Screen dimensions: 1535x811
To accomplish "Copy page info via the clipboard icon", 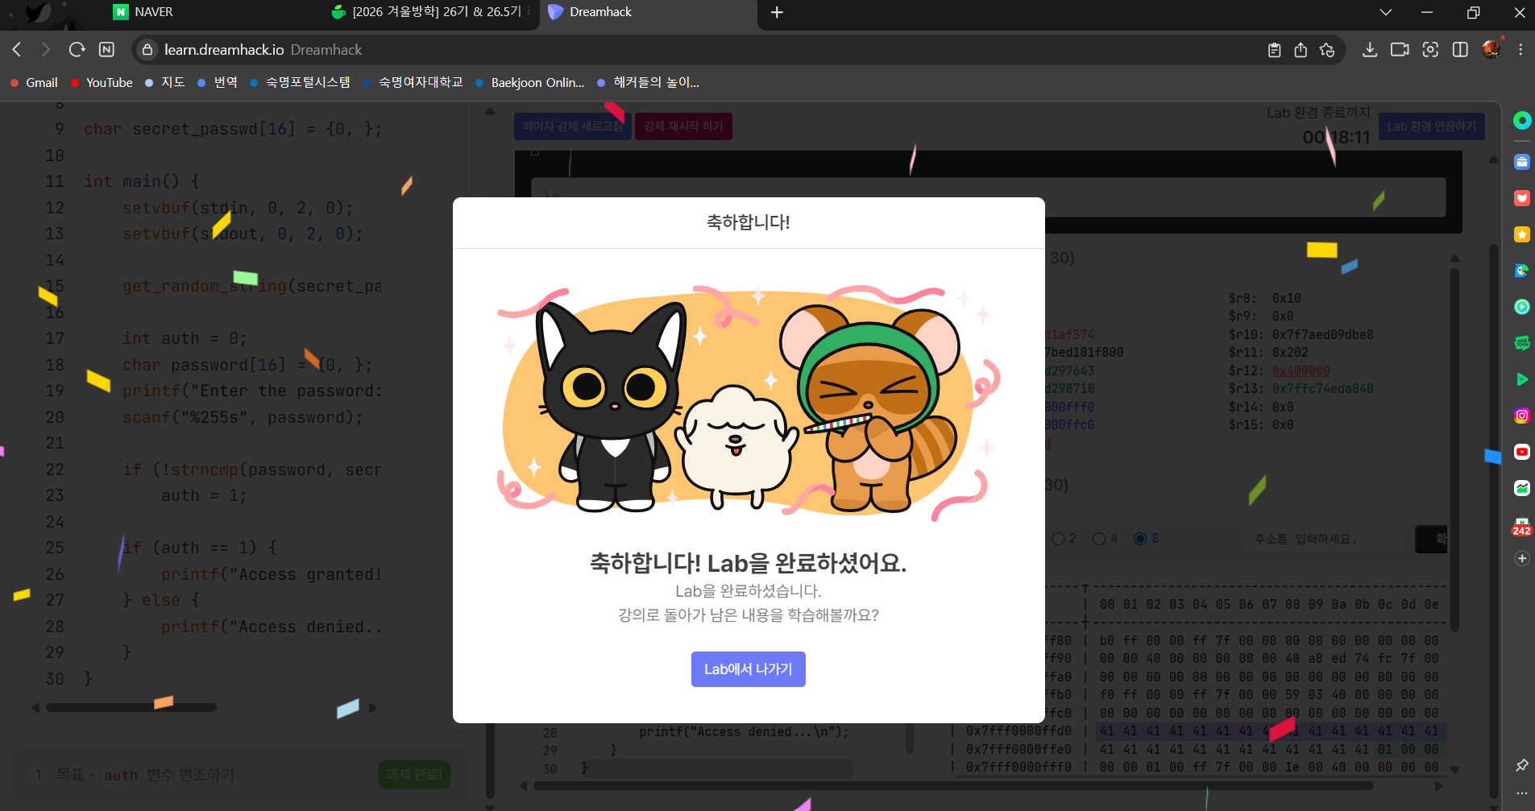I will pos(1273,49).
